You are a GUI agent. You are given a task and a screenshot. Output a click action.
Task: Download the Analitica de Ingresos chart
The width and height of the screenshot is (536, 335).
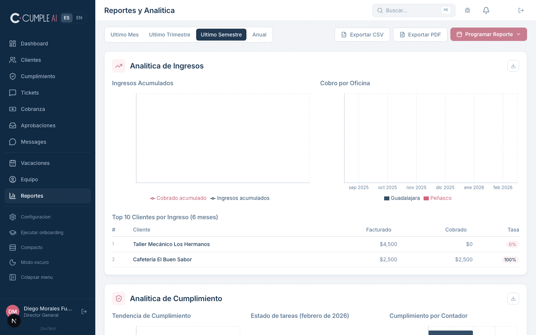click(513, 66)
